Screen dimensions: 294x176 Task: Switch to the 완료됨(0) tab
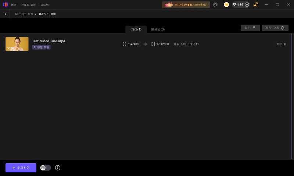(158, 29)
